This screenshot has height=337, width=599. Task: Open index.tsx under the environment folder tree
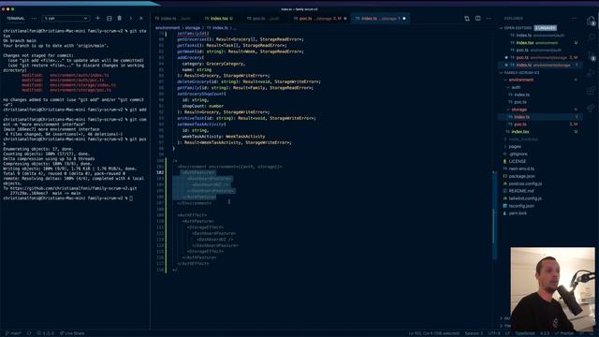[x=520, y=131]
